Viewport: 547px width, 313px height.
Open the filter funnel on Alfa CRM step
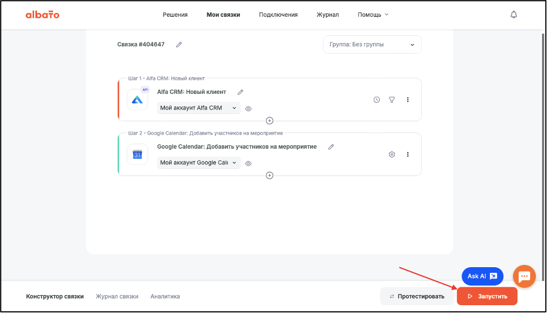pos(392,100)
